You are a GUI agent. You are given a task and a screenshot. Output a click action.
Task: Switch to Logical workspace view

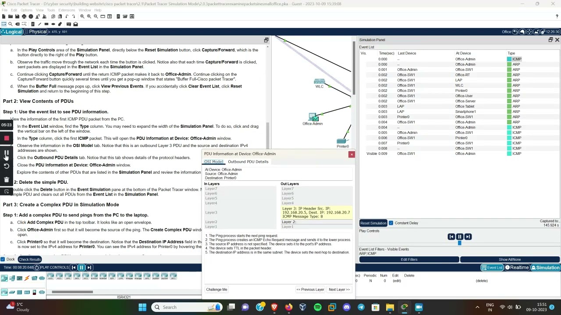coord(11,32)
